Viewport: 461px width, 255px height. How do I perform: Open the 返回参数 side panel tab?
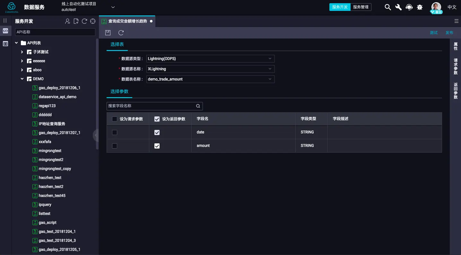point(456,91)
